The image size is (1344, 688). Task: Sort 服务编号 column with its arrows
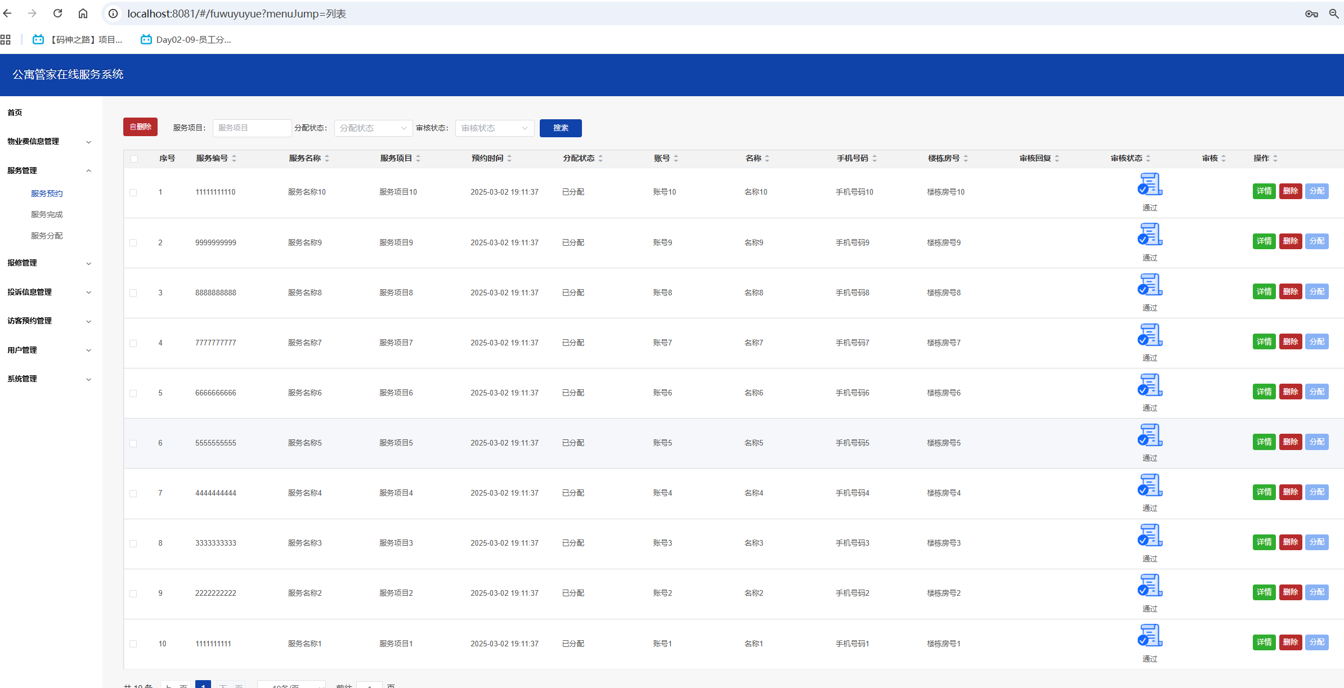coord(234,159)
